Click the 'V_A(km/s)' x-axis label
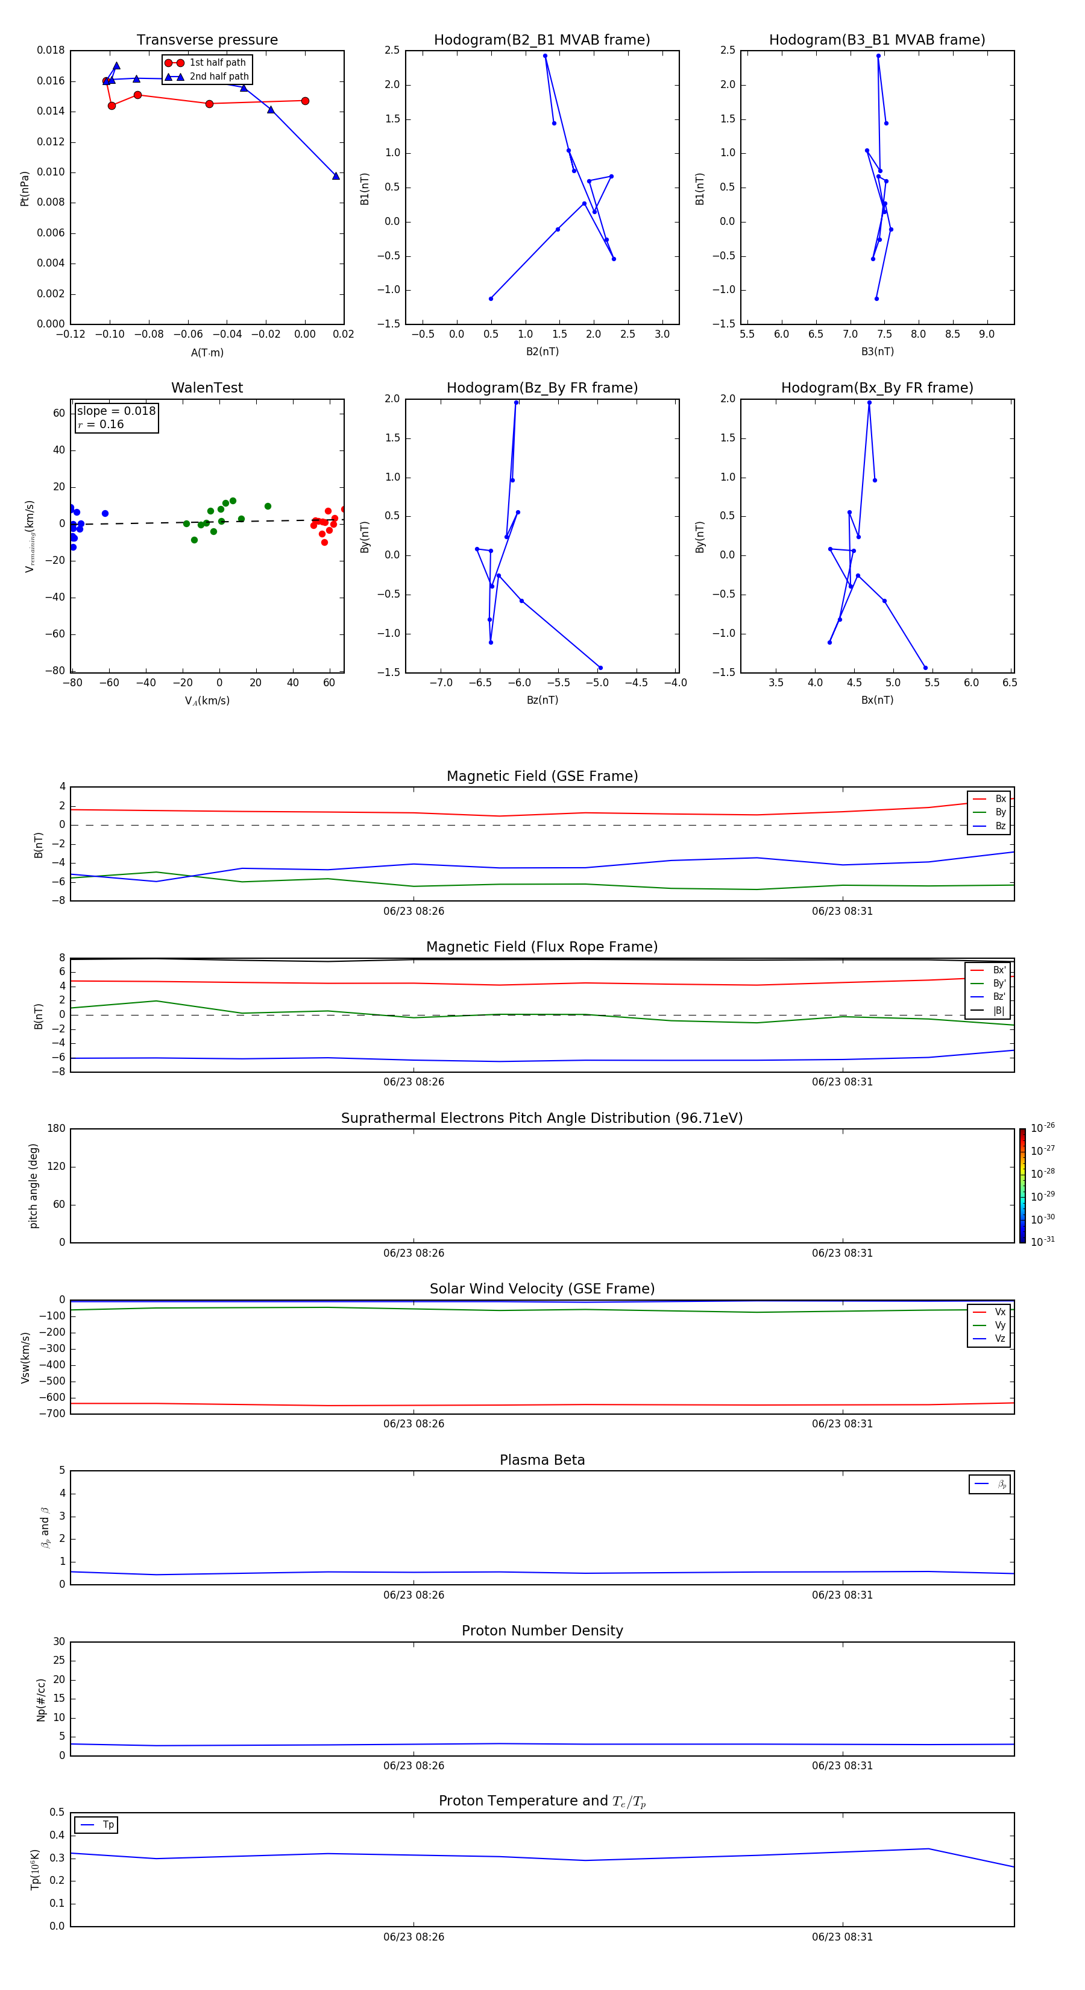 pyautogui.click(x=207, y=701)
